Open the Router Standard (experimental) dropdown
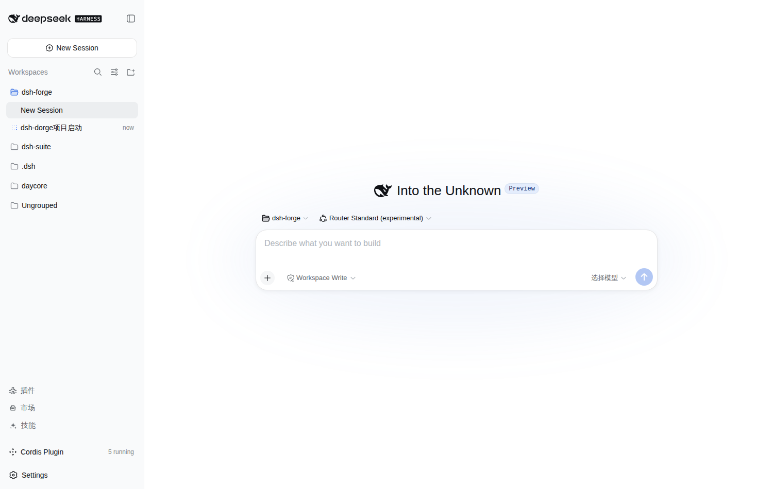 click(x=375, y=218)
